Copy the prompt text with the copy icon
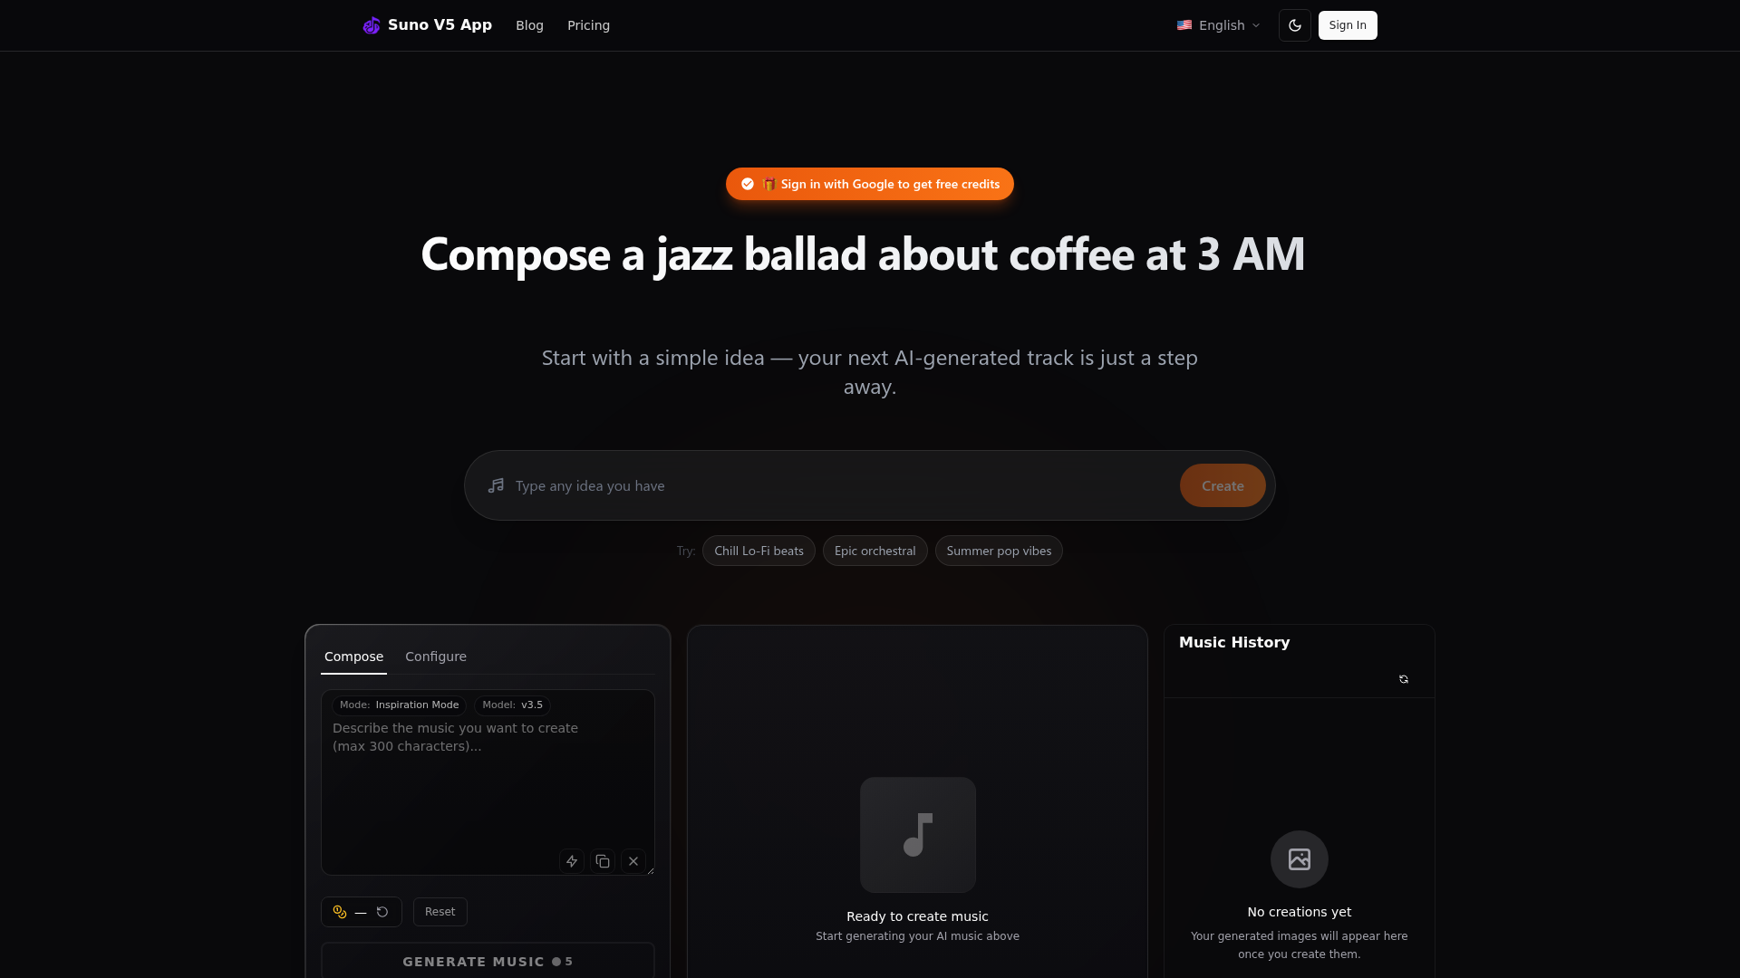 click(603, 861)
